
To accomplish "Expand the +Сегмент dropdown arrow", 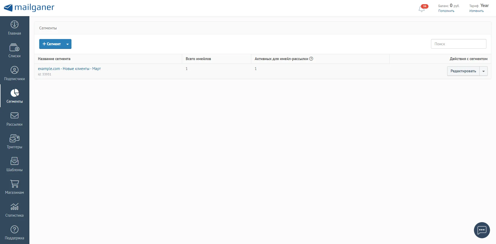I will pyautogui.click(x=68, y=44).
